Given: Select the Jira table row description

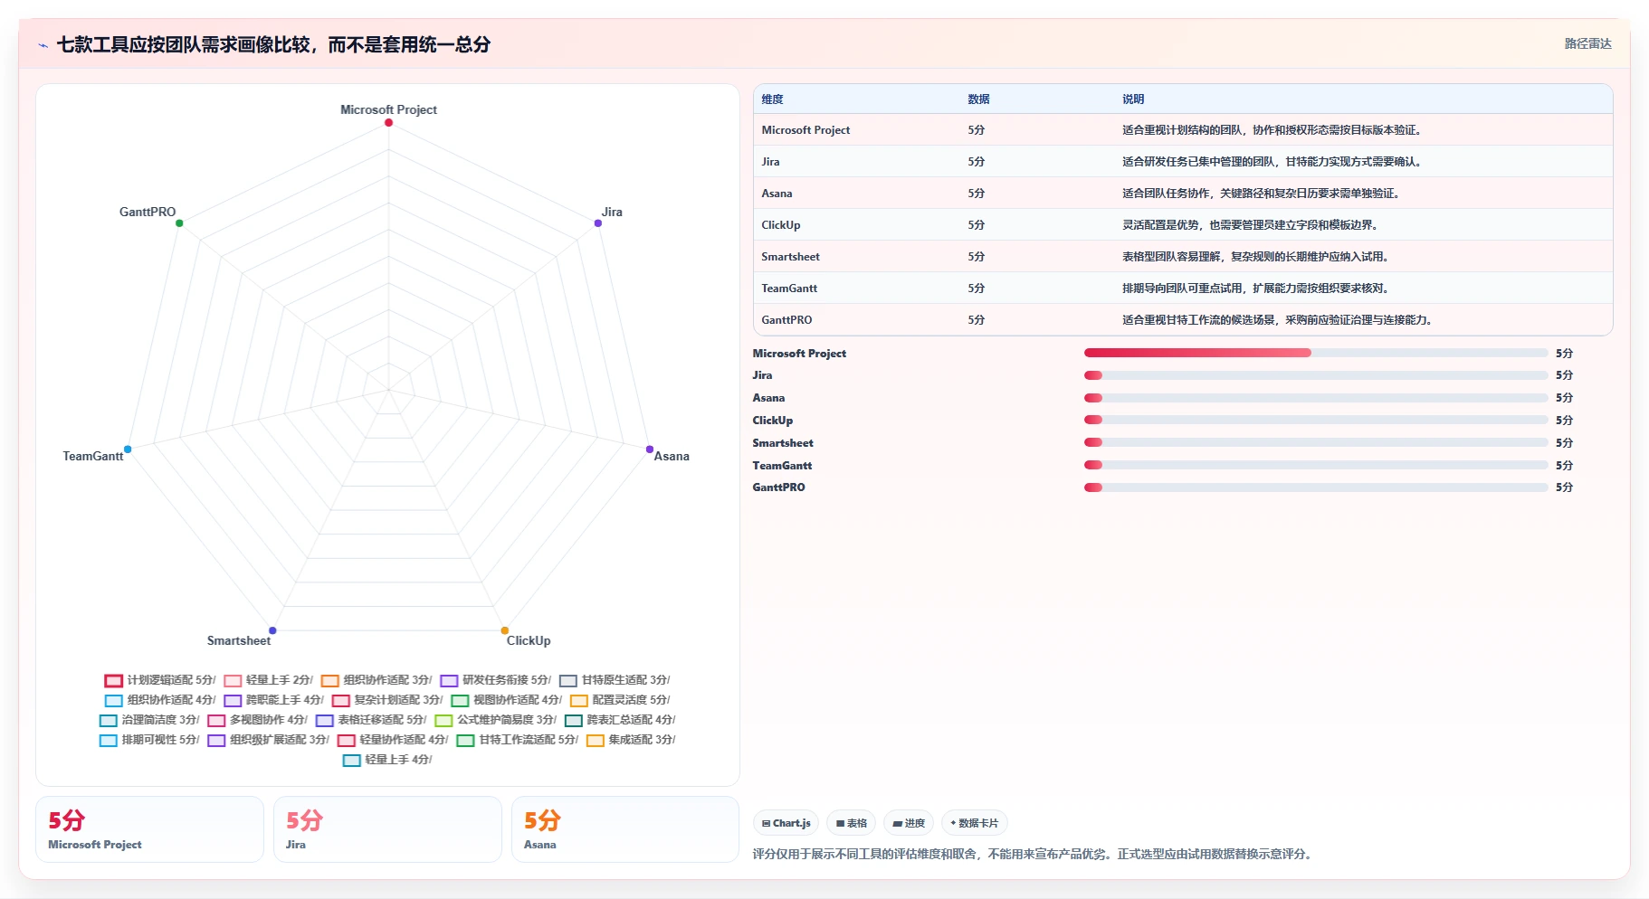Looking at the screenshot, I should (x=1273, y=162).
